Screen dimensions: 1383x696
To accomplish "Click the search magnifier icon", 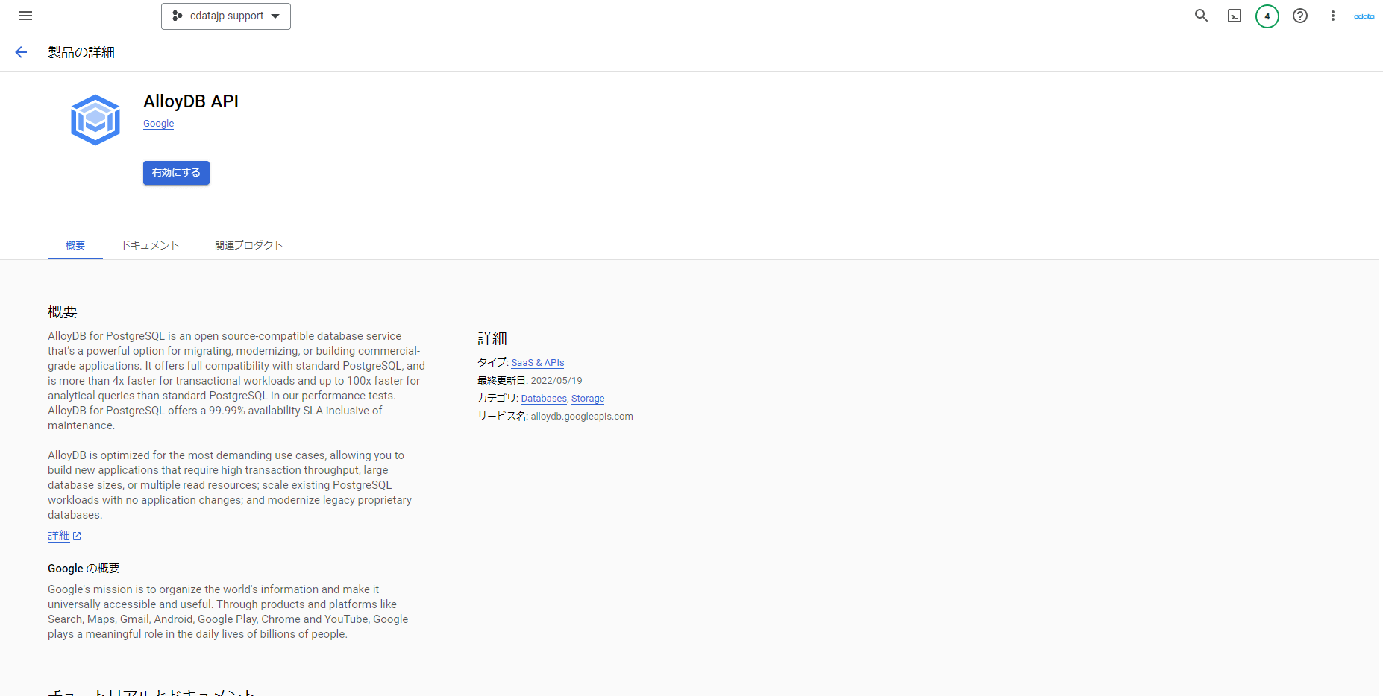I will 1201,16.
